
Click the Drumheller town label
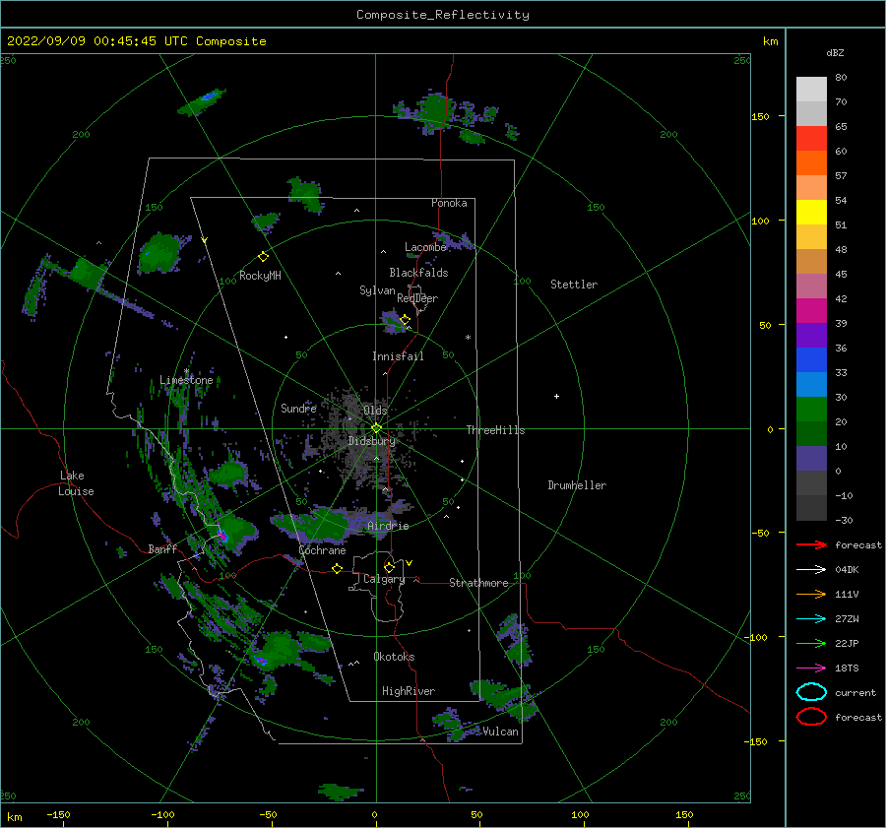[577, 485]
